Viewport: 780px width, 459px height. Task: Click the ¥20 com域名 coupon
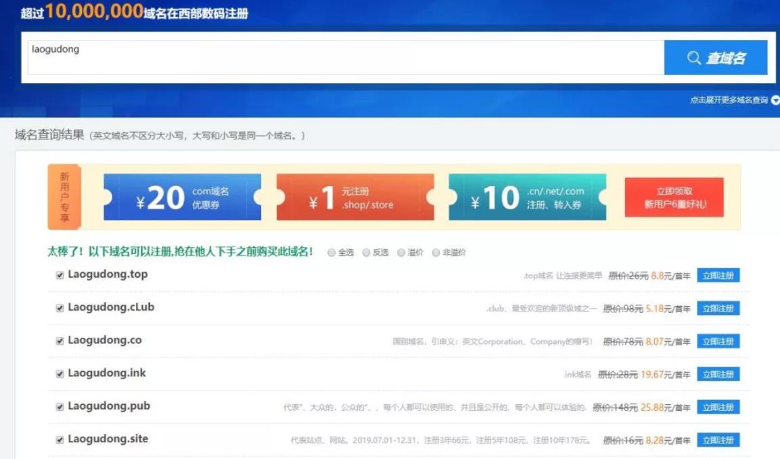182,197
